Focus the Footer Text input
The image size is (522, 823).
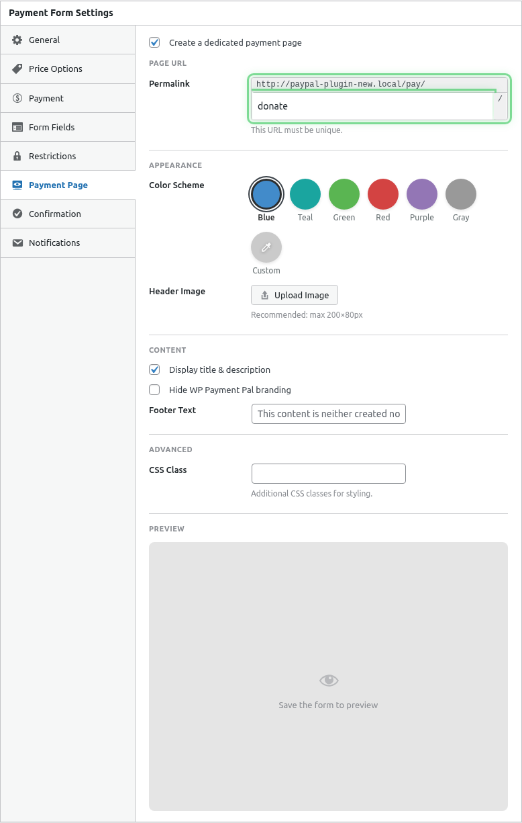point(328,414)
